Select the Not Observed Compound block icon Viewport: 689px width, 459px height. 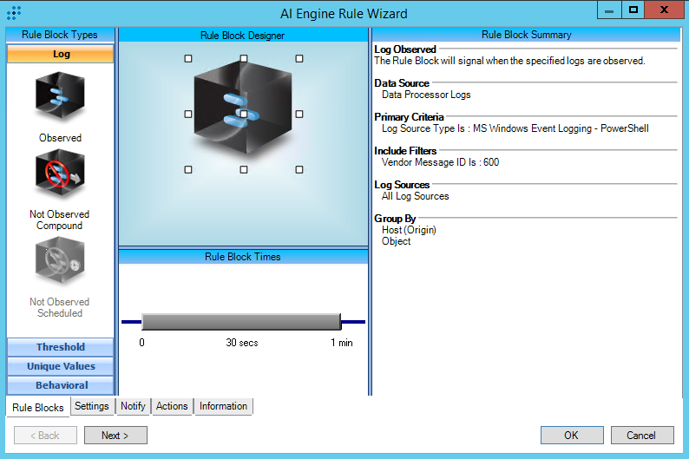(x=60, y=174)
